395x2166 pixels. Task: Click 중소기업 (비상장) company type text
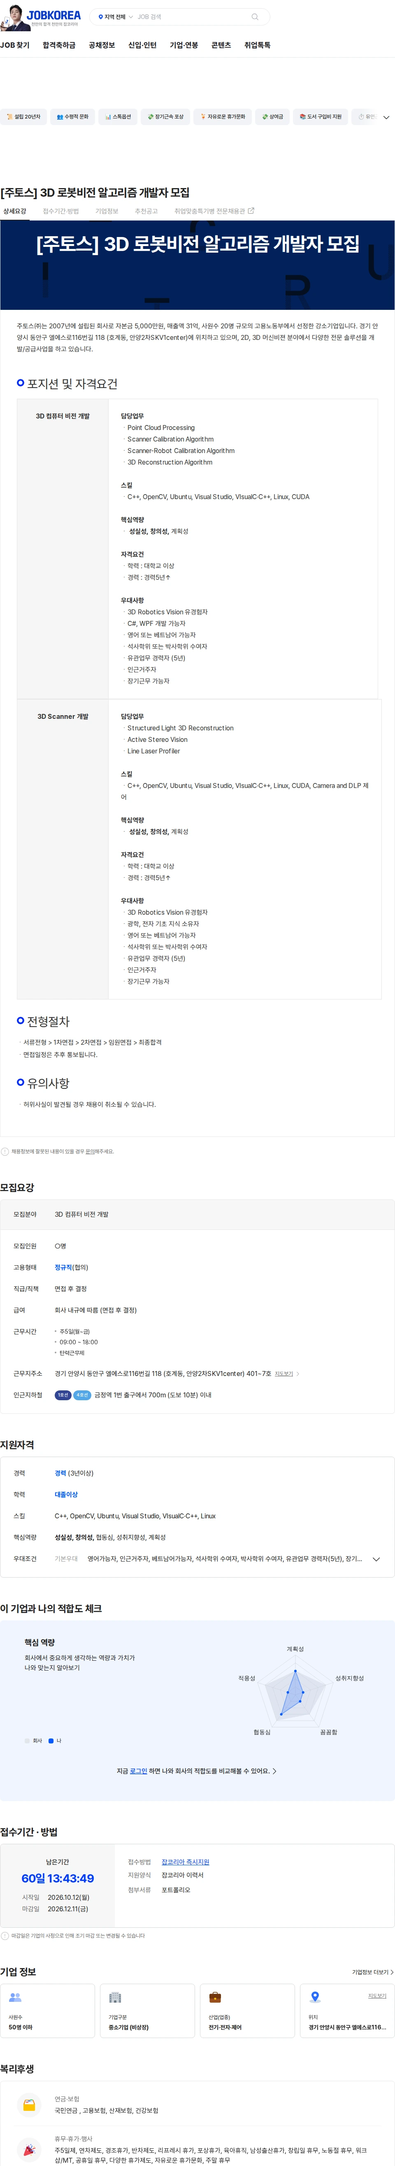click(x=129, y=2027)
